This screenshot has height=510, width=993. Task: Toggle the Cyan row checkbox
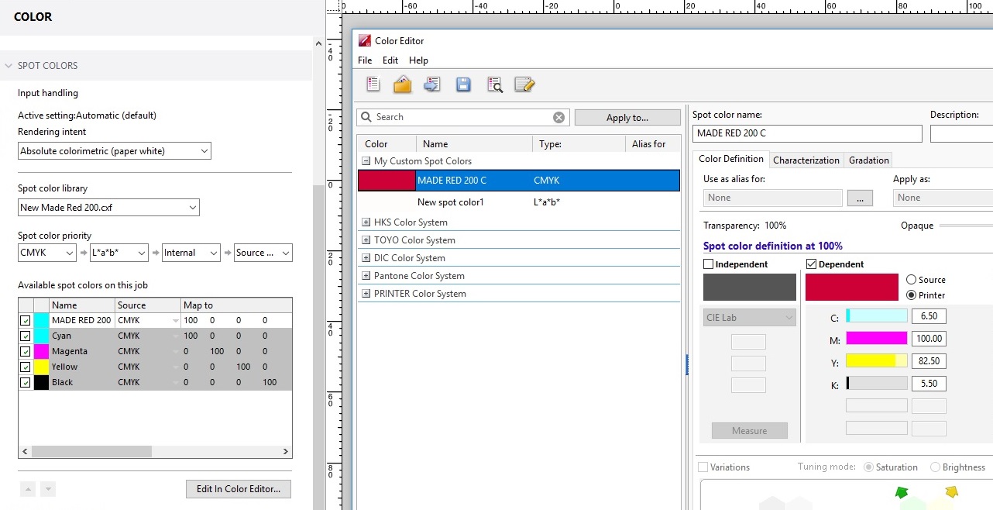tap(26, 336)
